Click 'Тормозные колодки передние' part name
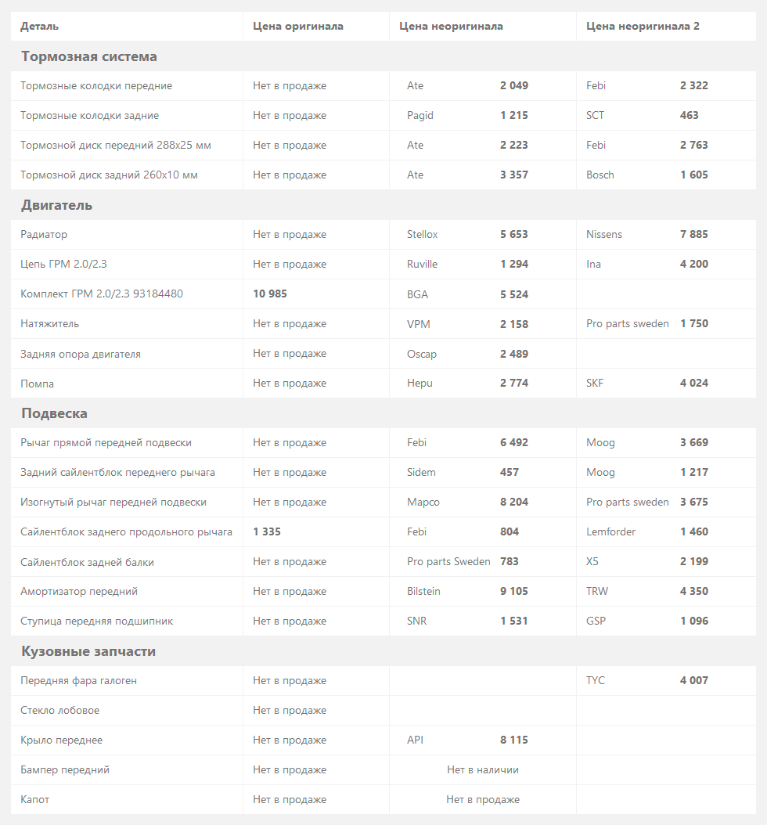The image size is (767, 825). pos(96,86)
